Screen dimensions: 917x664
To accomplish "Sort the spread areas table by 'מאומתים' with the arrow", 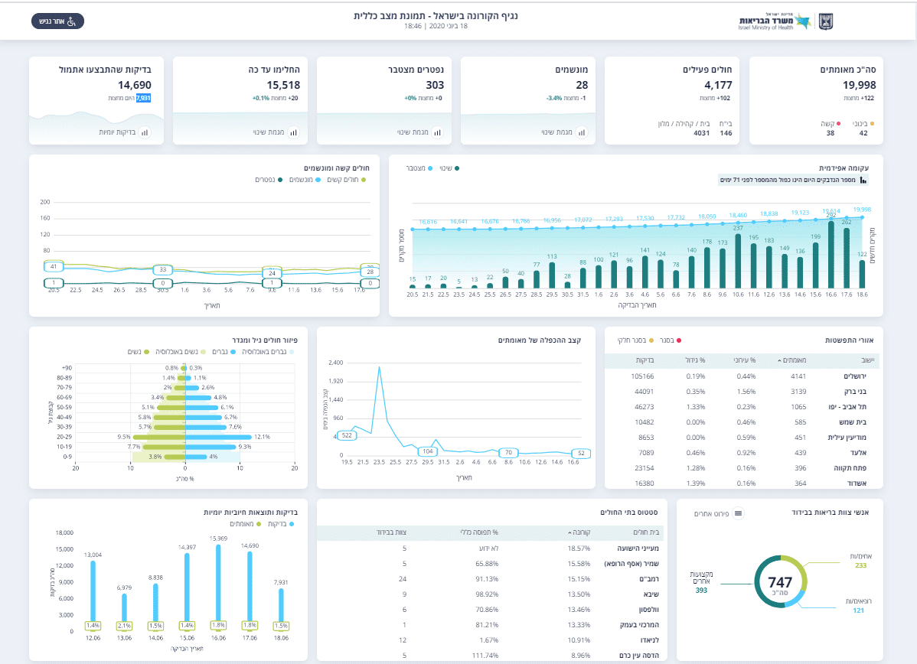I will 791,360.
